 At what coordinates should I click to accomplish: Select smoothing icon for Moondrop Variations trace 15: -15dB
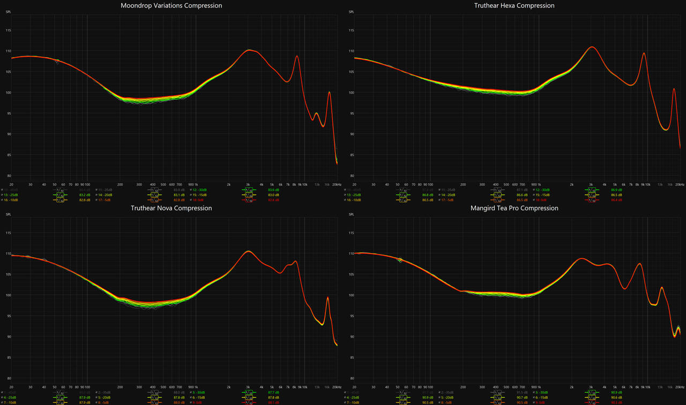[249, 195]
